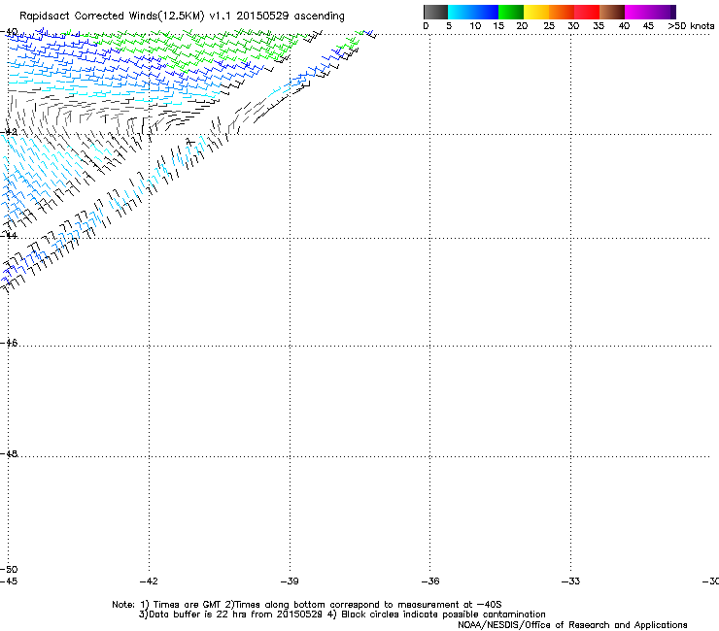Click the latitude label '-48'

pyautogui.click(x=9, y=453)
